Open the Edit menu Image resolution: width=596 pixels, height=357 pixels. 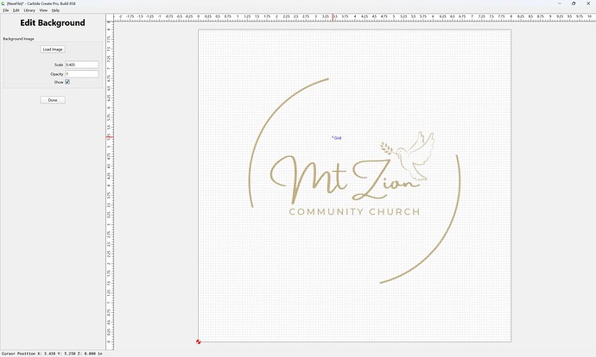[x=16, y=10]
